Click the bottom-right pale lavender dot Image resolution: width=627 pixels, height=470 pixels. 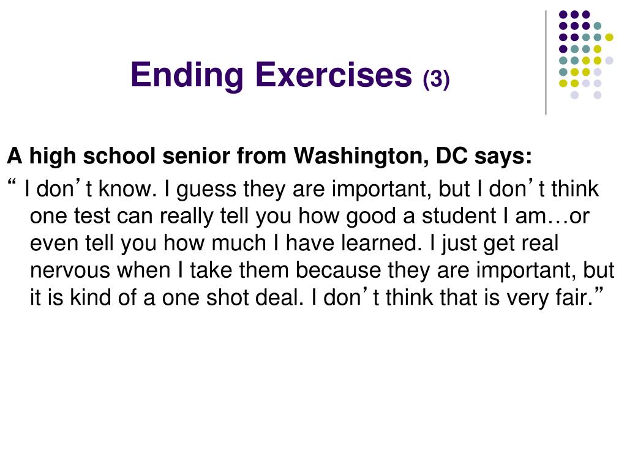598,95
